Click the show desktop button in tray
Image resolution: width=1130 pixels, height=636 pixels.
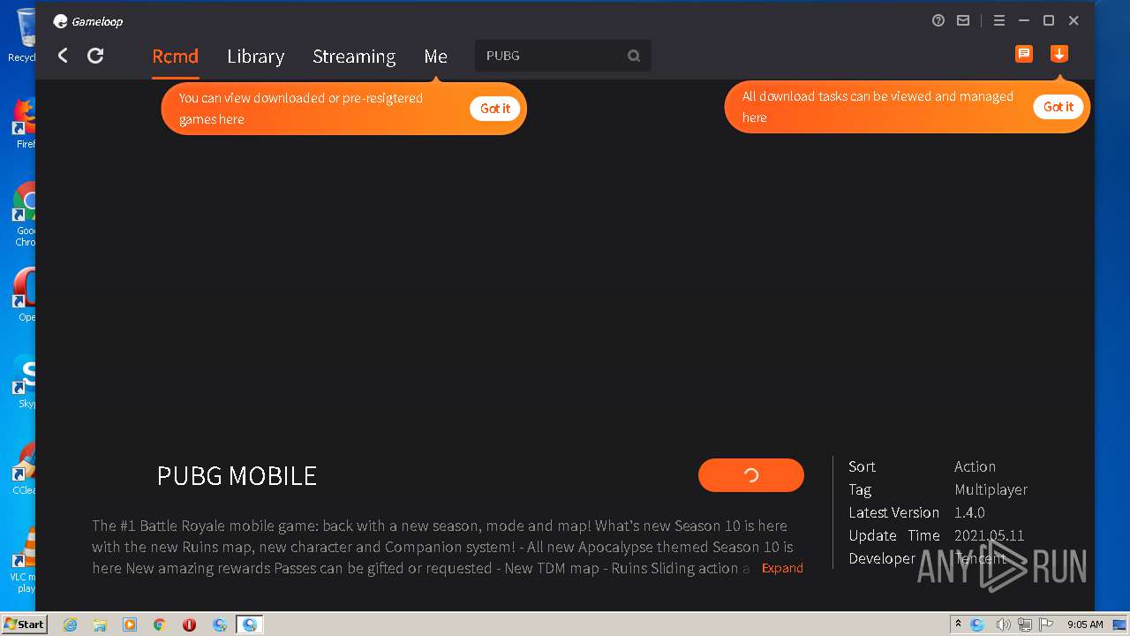coord(1119,625)
